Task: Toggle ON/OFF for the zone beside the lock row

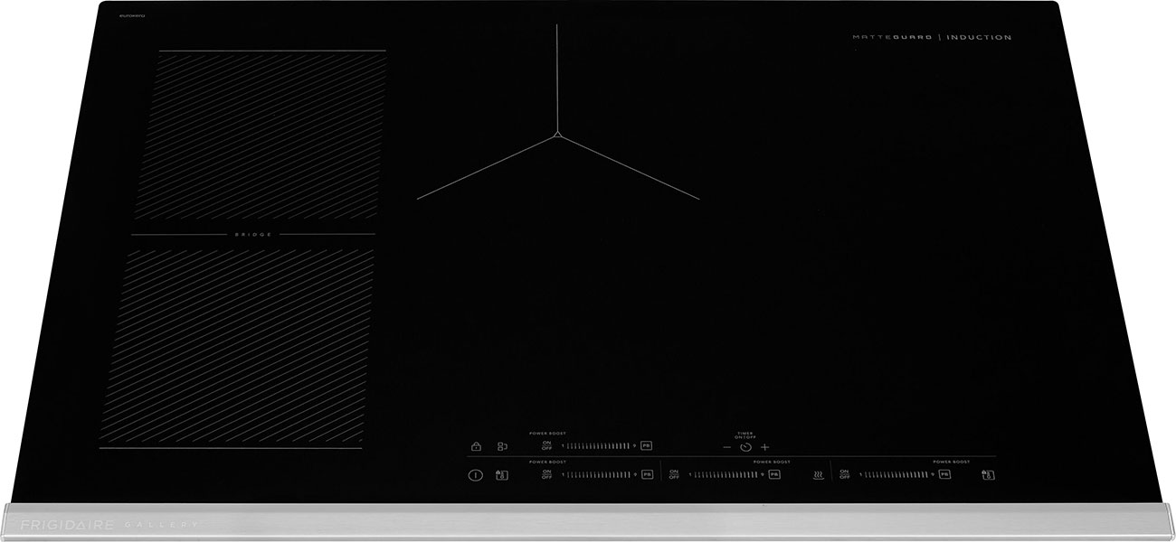Action: [546, 445]
